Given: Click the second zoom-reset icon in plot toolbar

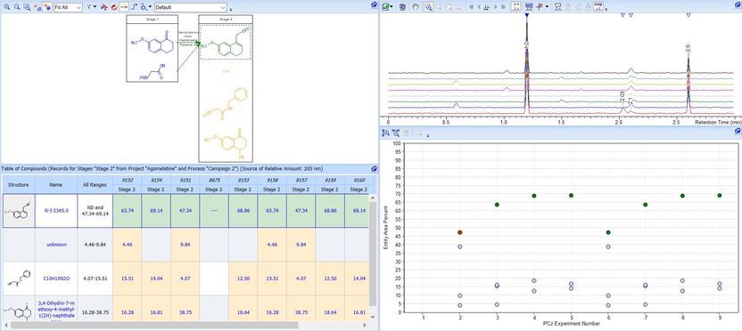Looking at the screenshot, I should pyautogui.click(x=396, y=133).
